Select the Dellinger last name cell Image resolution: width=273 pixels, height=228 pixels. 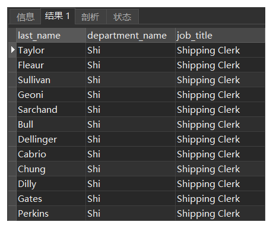(51, 140)
